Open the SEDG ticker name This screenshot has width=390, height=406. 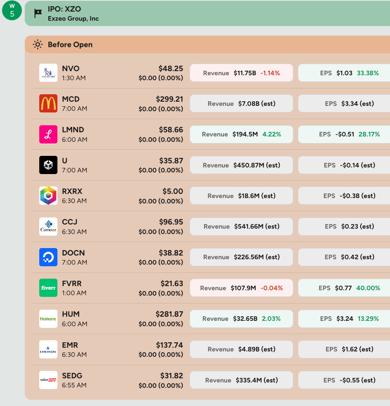click(x=72, y=376)
